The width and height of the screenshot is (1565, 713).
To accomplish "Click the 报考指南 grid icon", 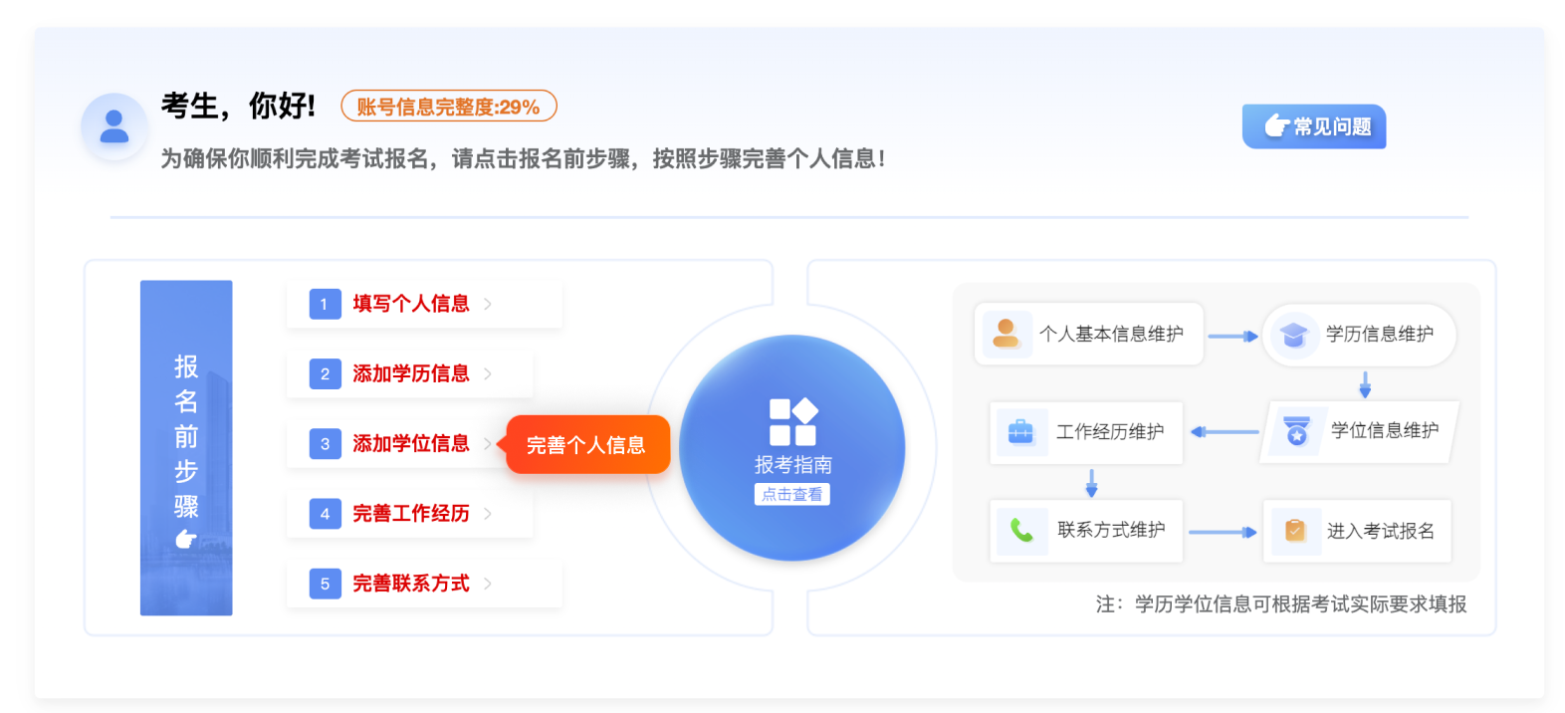I will (x=792, y=421).
